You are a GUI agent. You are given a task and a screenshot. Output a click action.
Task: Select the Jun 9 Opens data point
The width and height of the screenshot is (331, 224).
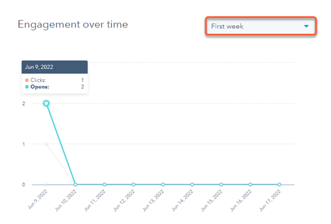pyautogui.click(x=46, y=103)
